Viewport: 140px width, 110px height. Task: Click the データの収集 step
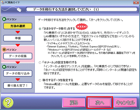18,56
